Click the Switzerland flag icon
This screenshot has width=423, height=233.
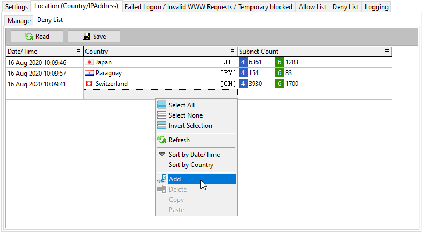tap(89, 84)
